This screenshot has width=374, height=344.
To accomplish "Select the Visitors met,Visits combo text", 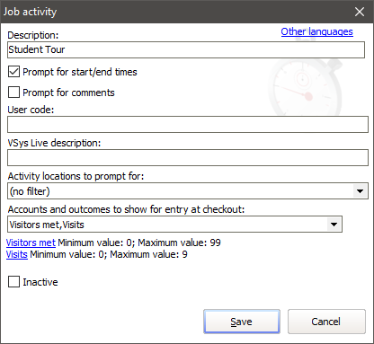I will [x=47, y=225].
